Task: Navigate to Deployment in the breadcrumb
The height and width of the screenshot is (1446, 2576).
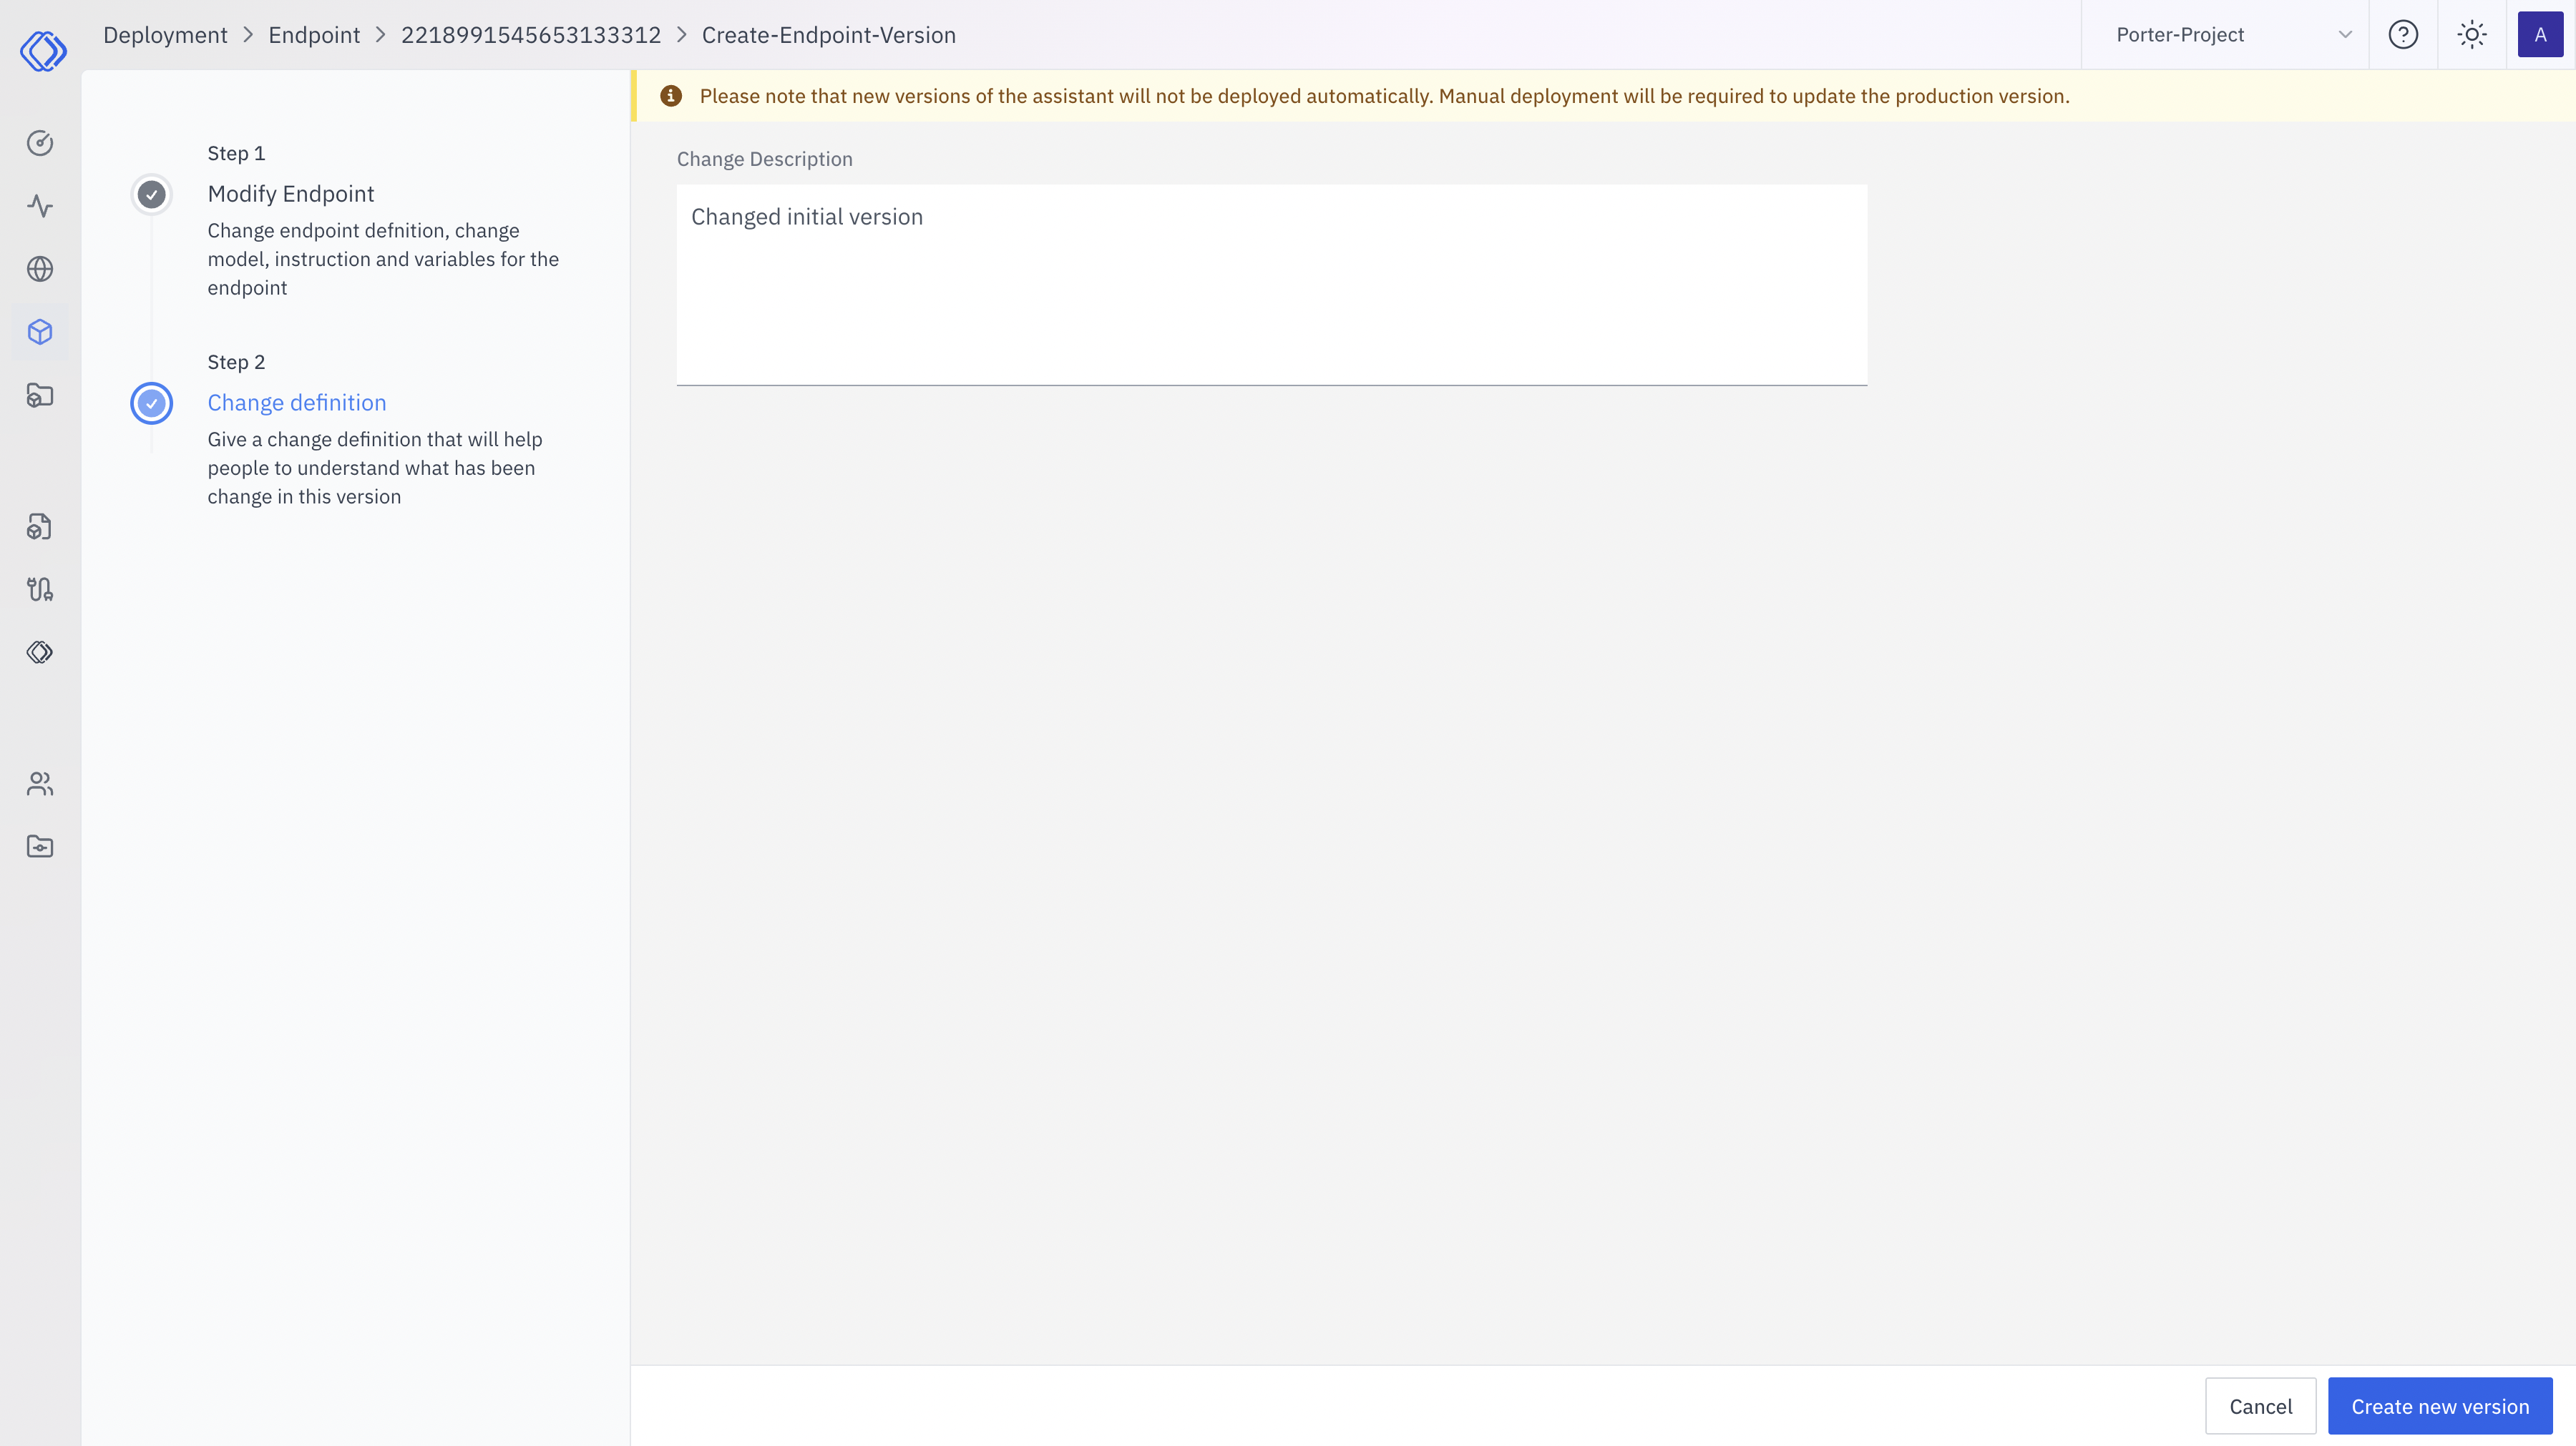Action: tap(165, 34)
